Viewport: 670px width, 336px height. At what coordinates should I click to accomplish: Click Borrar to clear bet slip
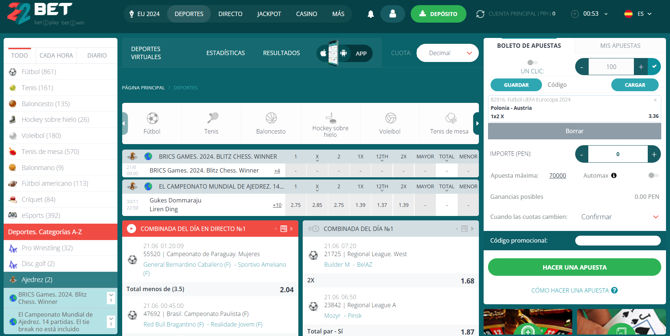point(574,131)
